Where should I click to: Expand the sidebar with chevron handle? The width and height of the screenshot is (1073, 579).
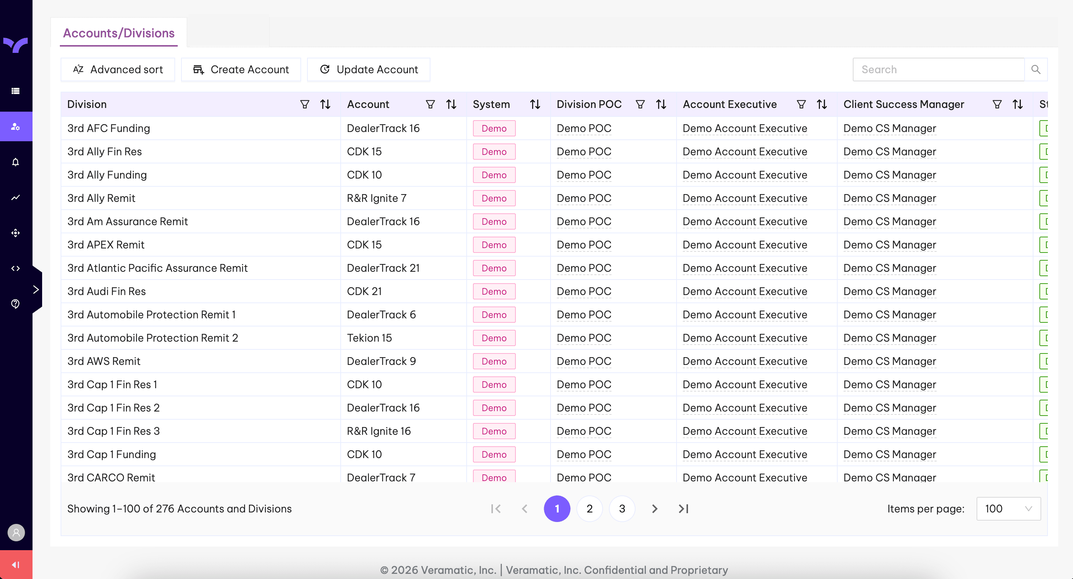tap(36, 290)
